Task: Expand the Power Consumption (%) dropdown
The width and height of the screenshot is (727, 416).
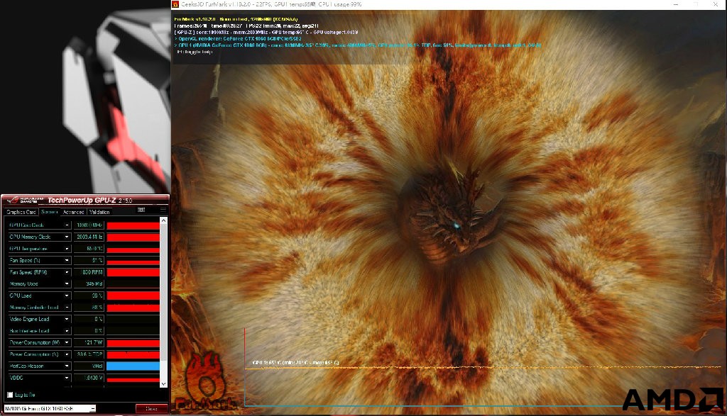Action: pos(67,354)
